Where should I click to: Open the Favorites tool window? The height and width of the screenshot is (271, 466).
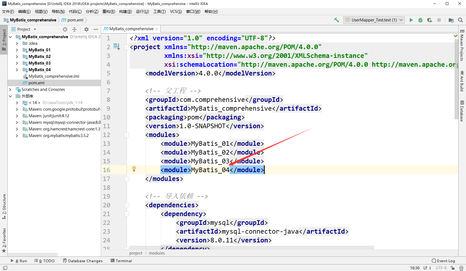pyautogui.click(x=4, y=240)
